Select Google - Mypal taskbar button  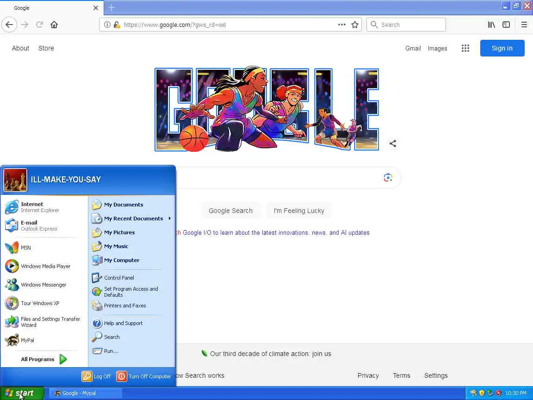pyautogui.click(x=86, y=393)
